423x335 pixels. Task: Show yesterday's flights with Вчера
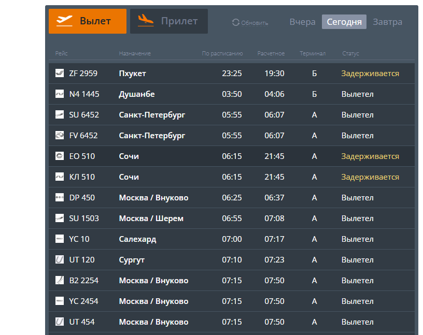pyautogui.click(x=302, y=22)
